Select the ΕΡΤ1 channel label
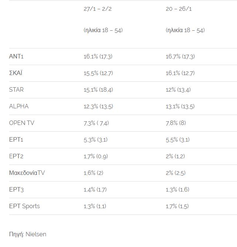 tap(16, 140)
